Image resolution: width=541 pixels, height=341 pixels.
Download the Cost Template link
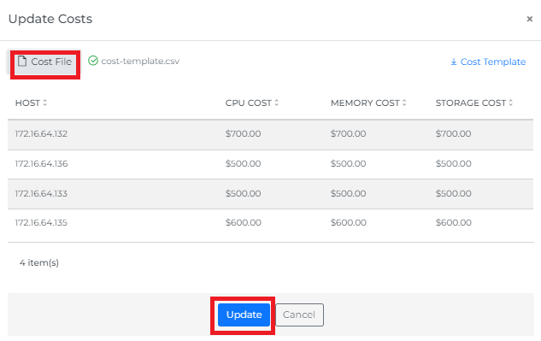point(488,62)
